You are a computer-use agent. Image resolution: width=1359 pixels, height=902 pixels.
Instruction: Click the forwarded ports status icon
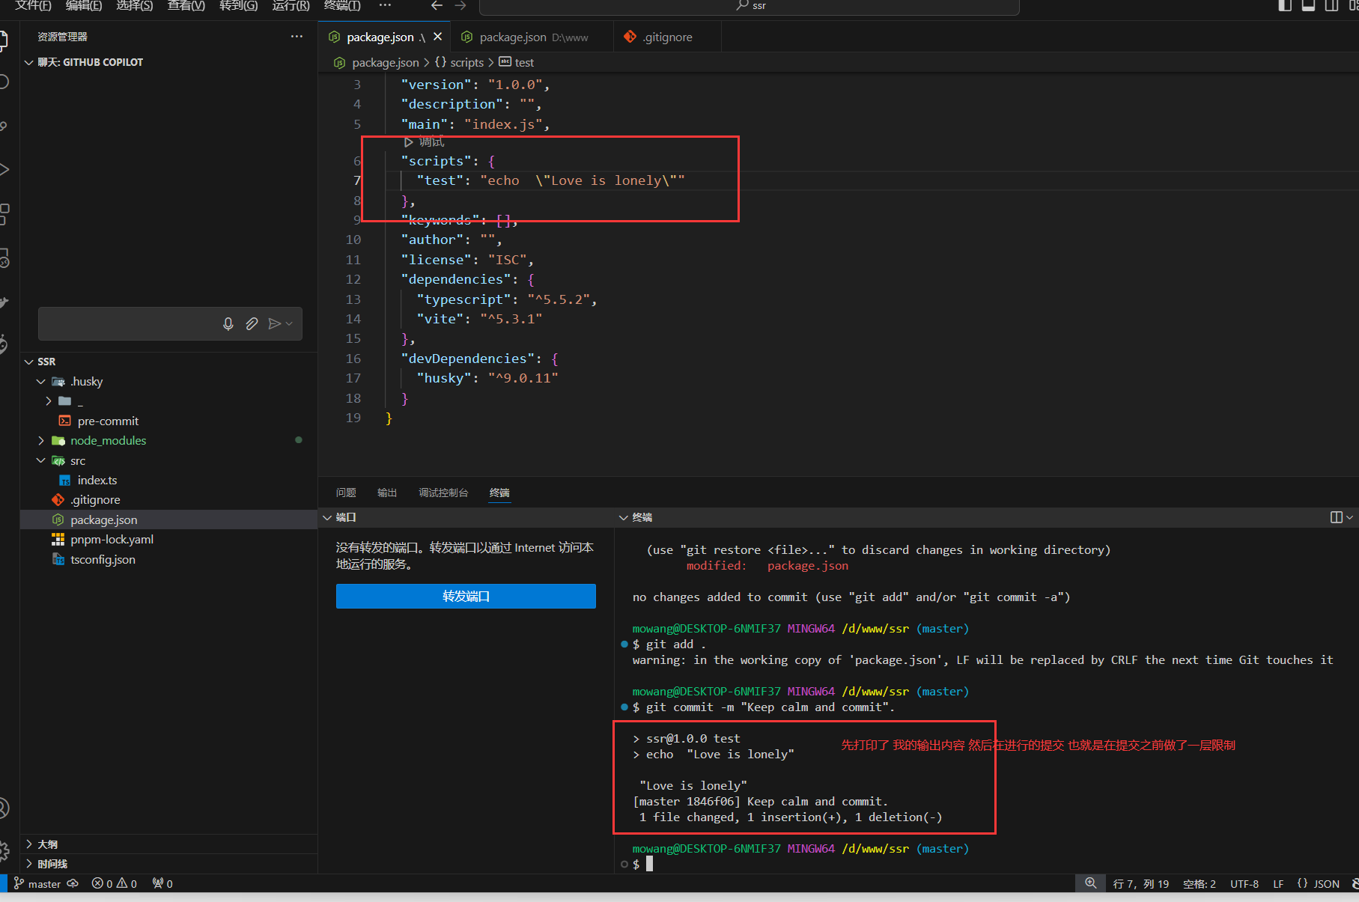click(x=162, y=884)
